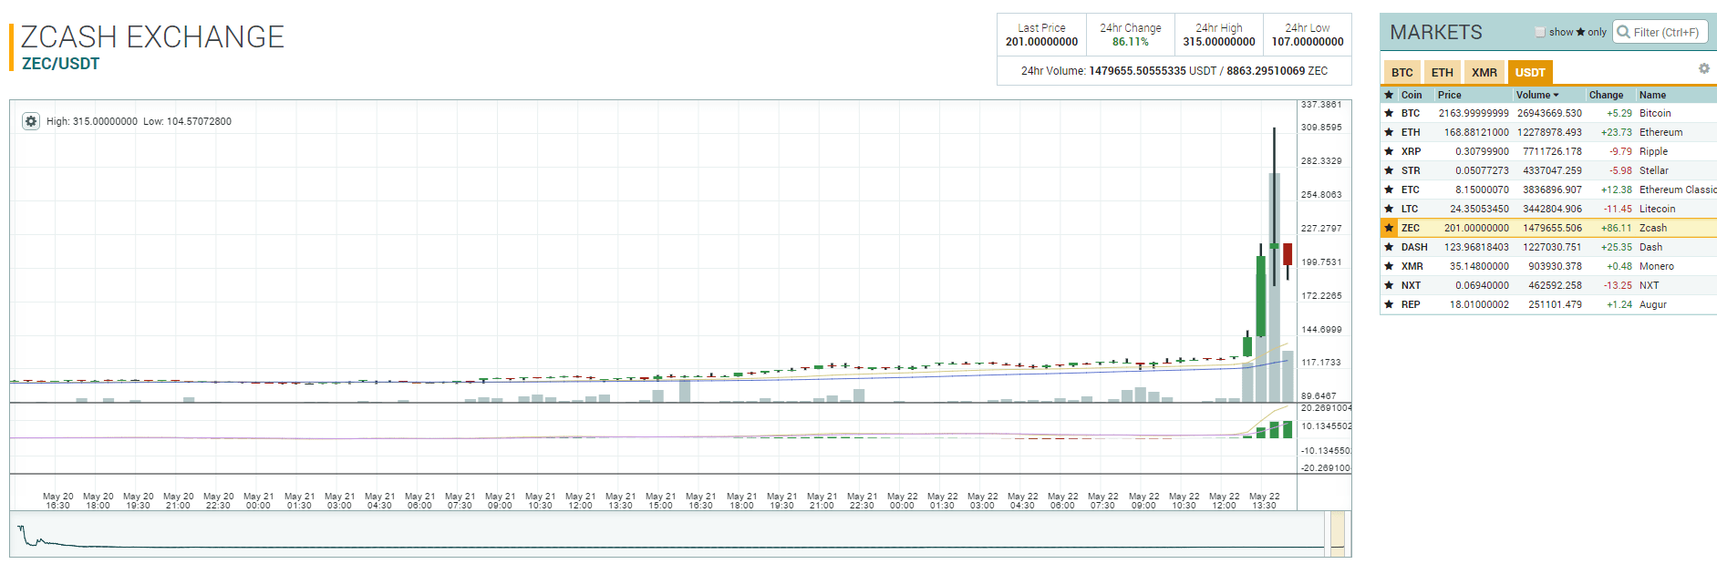The image size is (1717, 564).
Task: Click the 24hr Change value 86.11%
Action: pos(1131,42)
